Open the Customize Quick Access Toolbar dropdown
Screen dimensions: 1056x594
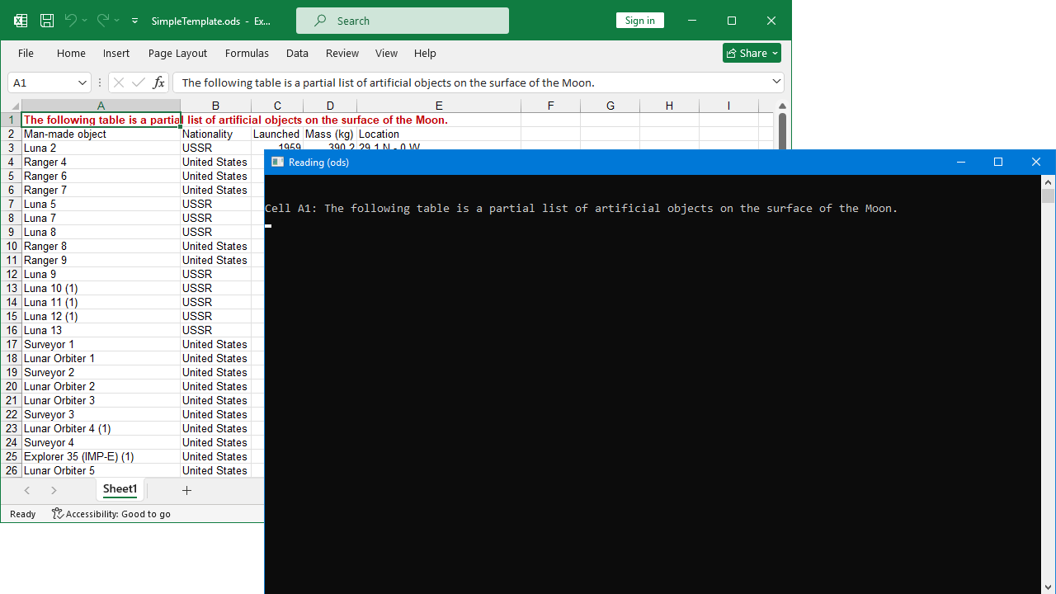pyautogui.click(x=134, y=21)
